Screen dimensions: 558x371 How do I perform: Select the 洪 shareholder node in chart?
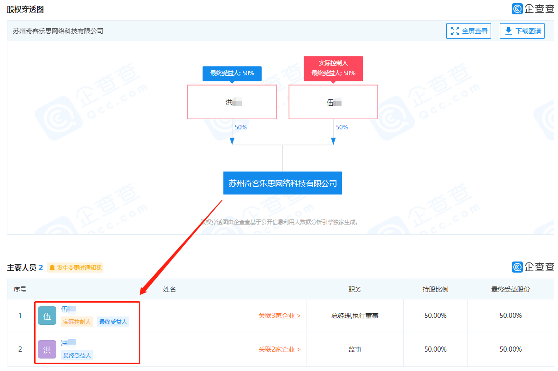232,102
